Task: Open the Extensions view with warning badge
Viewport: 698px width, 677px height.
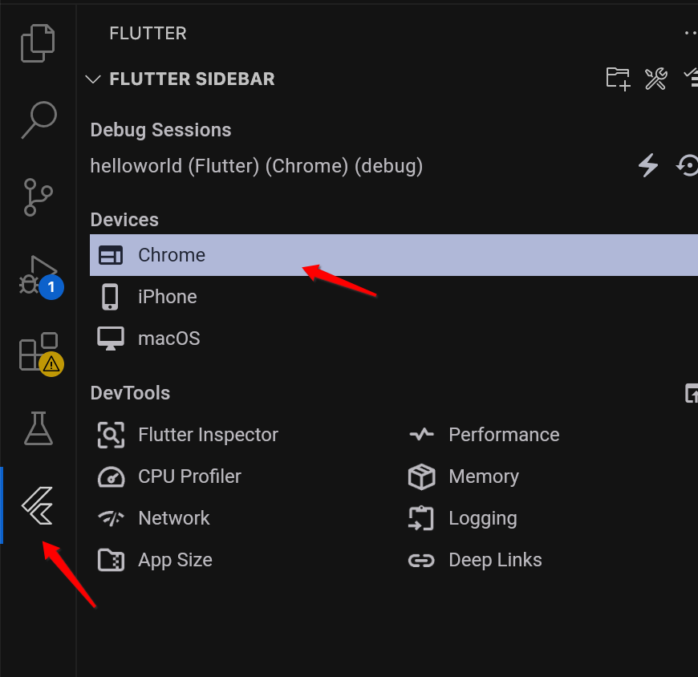Action: [x=40, y=354]
